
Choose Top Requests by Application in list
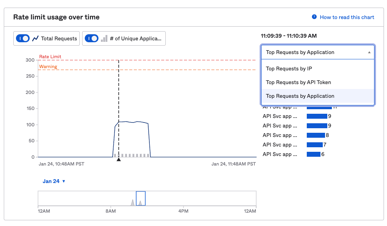(x=300, y=96)
